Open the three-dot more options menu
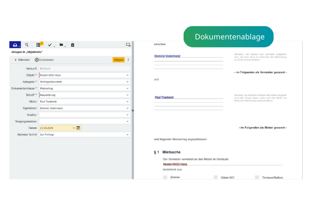Screen dimensions: 312x211 pyautogui.click(x=128, y=60)
